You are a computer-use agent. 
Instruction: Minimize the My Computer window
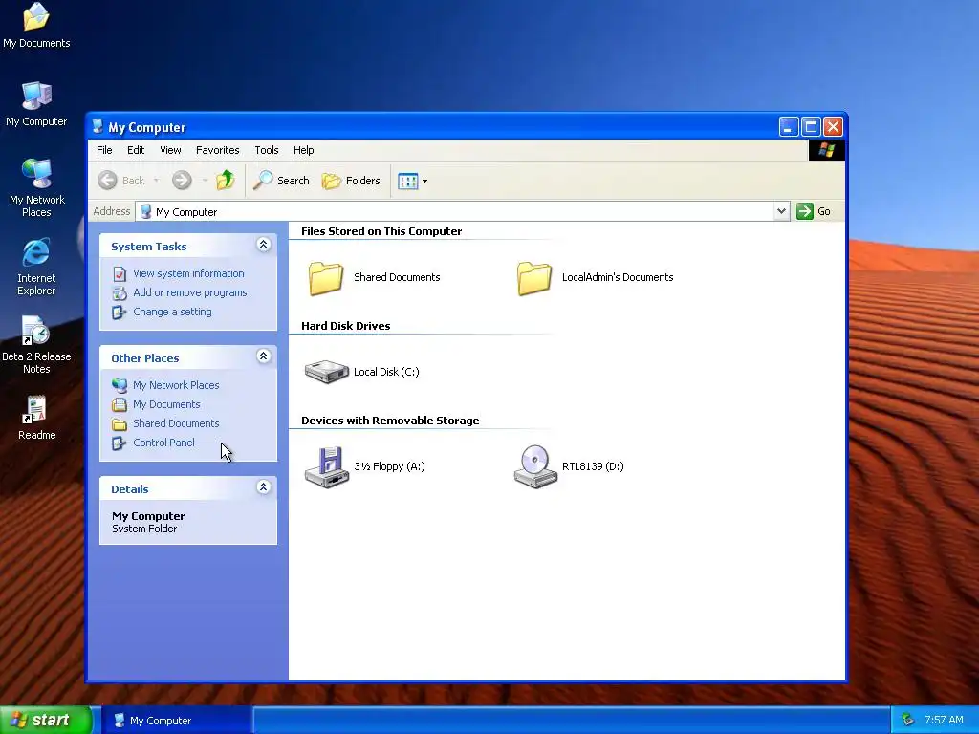pos(789,127)
